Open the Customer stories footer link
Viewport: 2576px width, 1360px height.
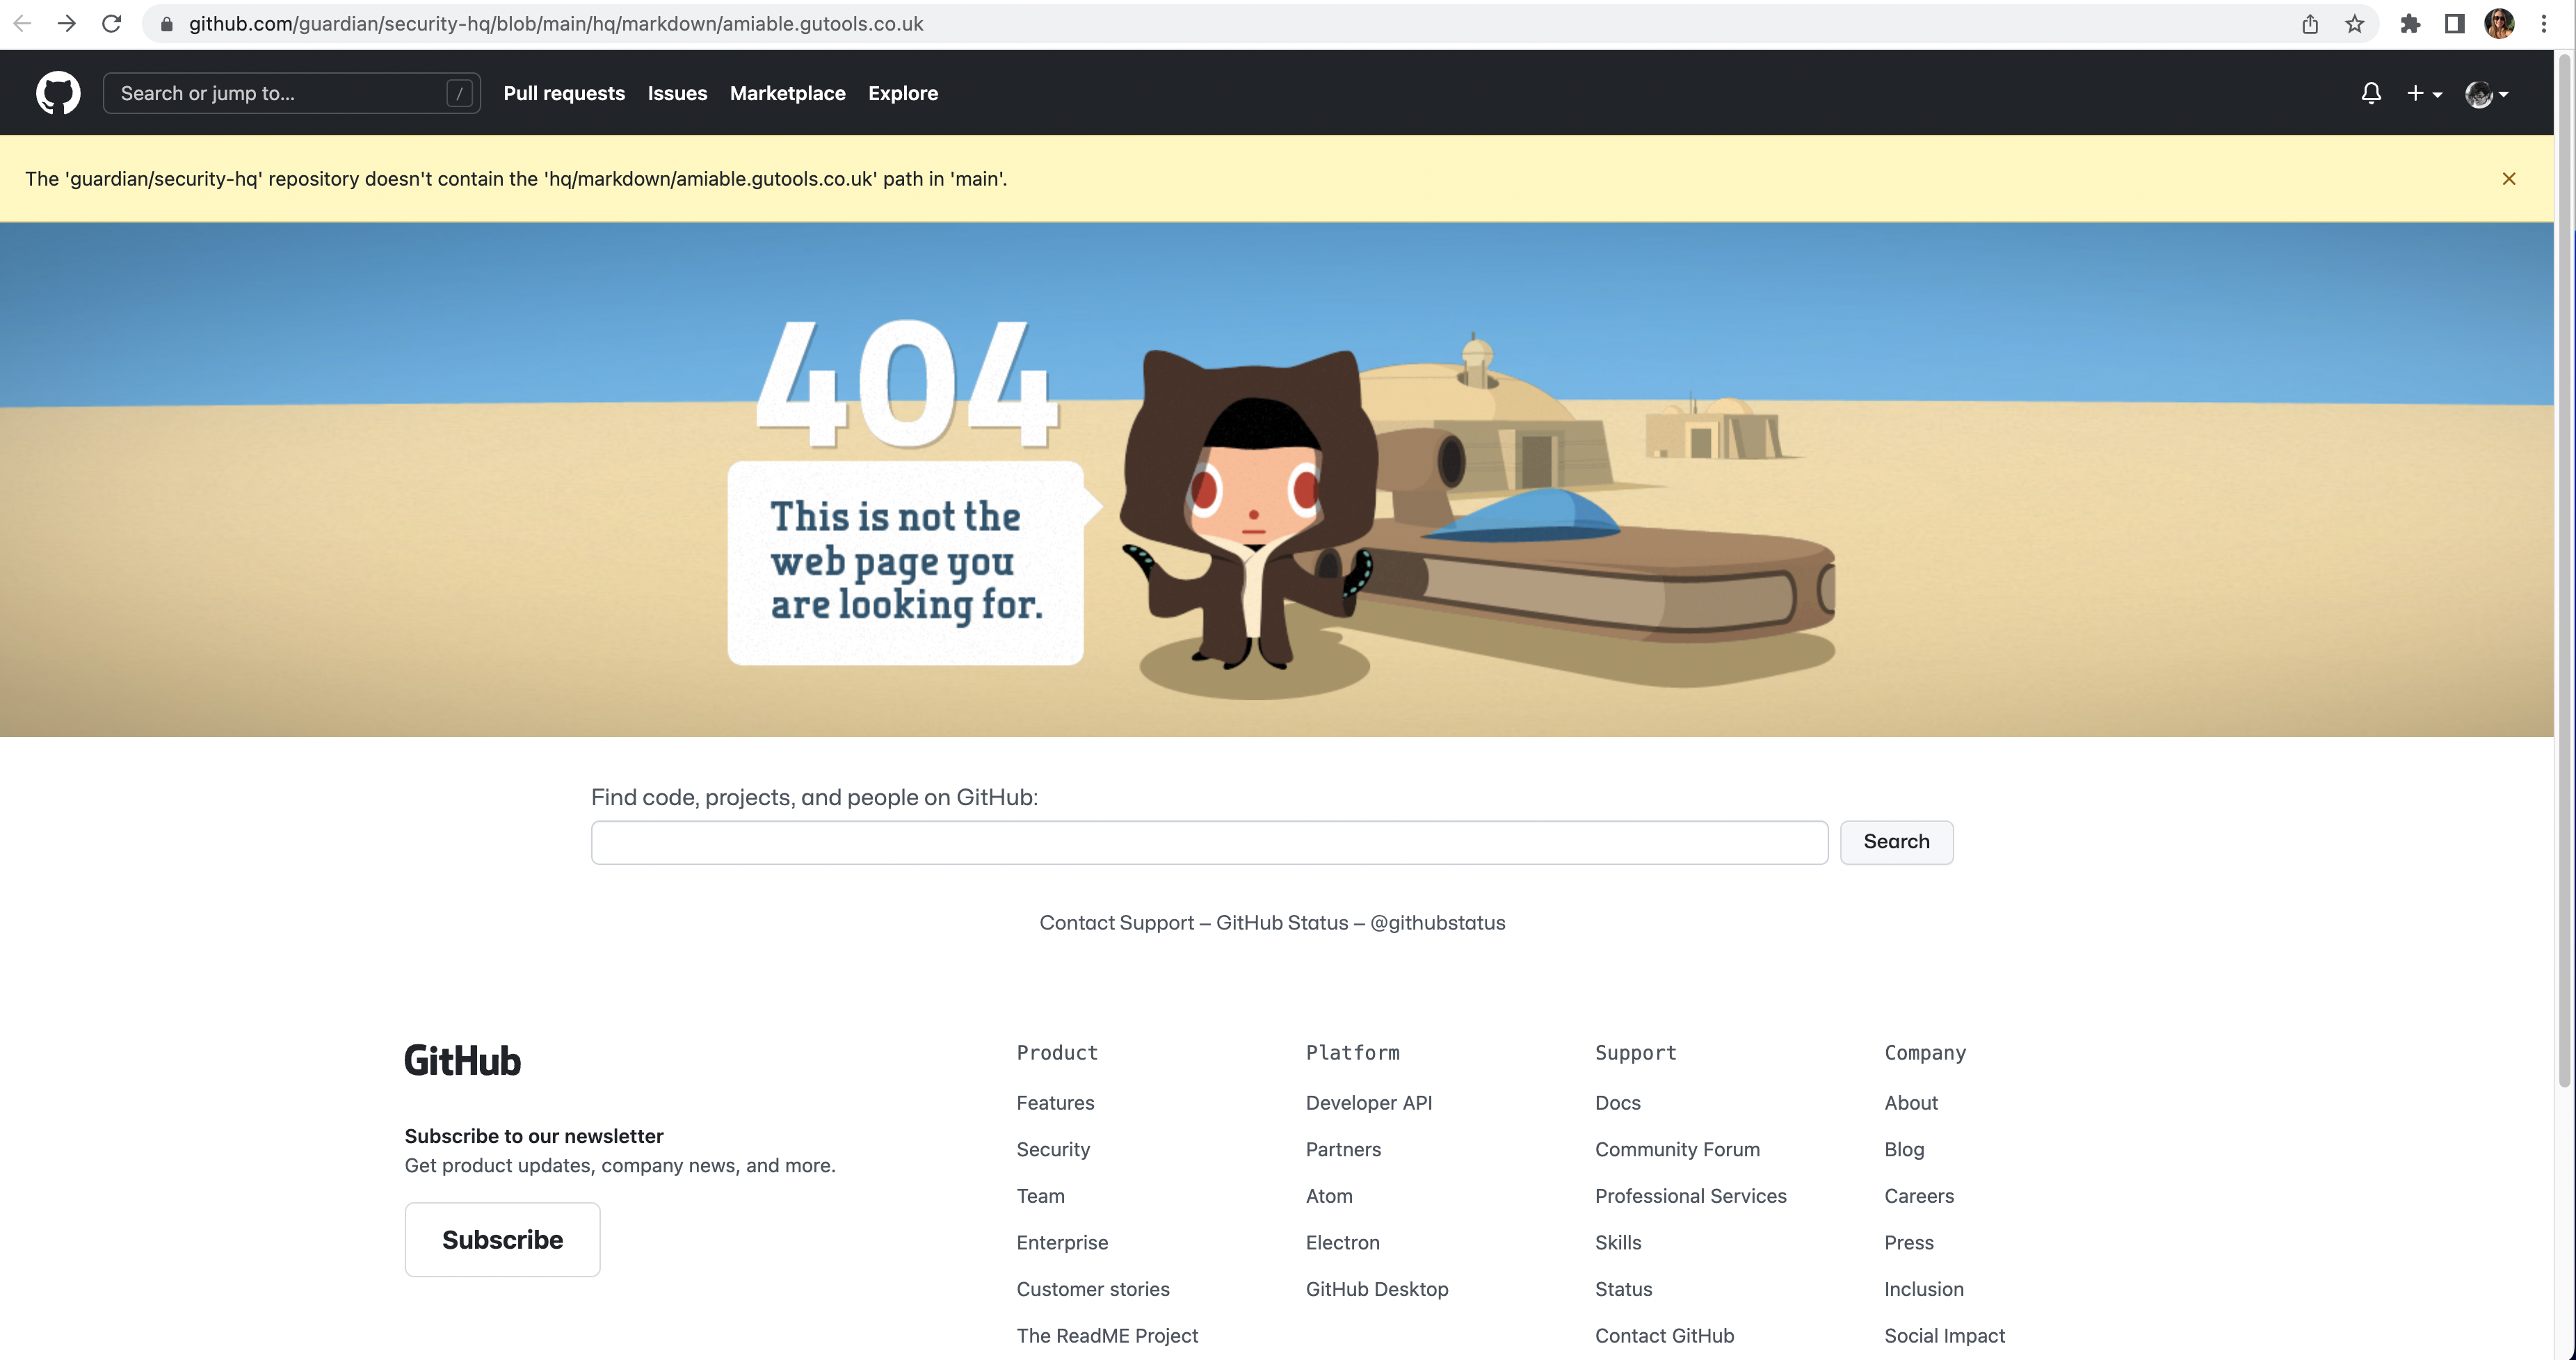point(1093,1290)
